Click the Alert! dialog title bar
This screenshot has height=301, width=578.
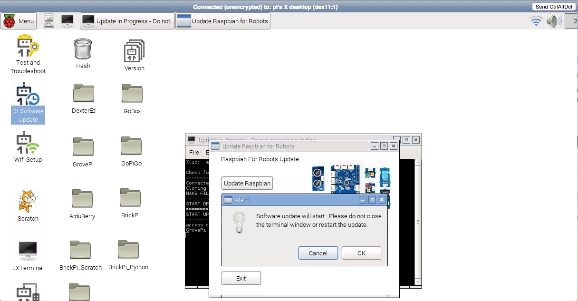point(304,200)
